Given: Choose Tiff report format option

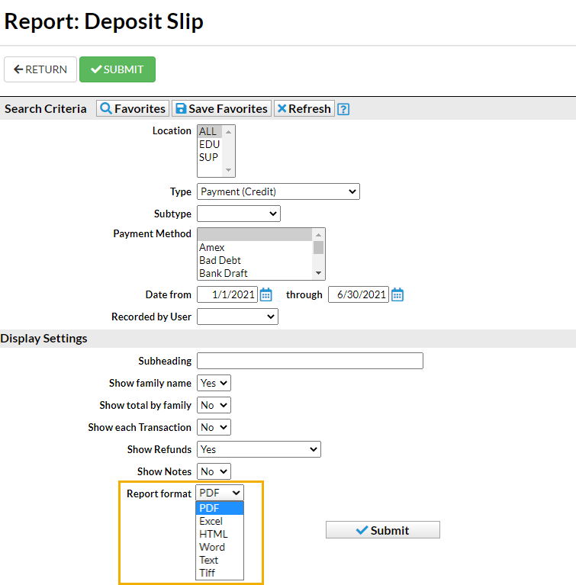Looking at the screenshot, I should point(220,573).
